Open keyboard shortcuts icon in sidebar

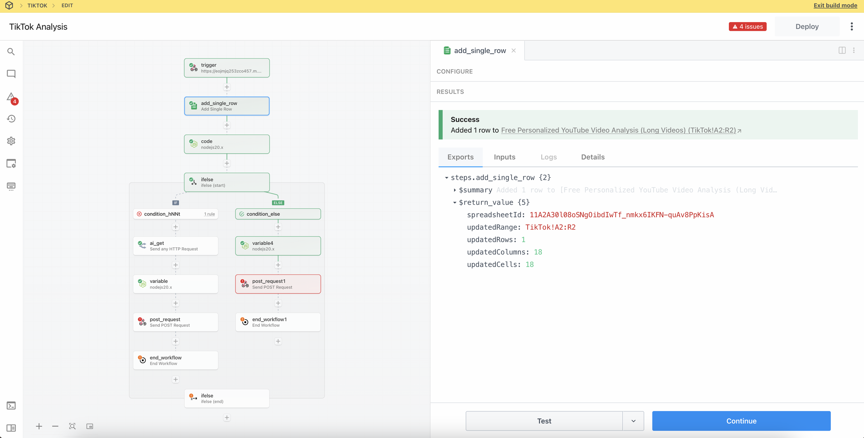pos(11,186)
